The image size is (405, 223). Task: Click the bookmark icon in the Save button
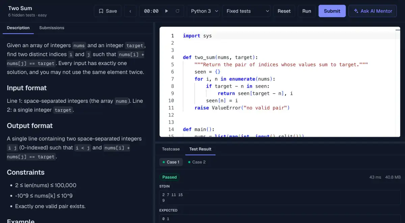click(101, 11)
